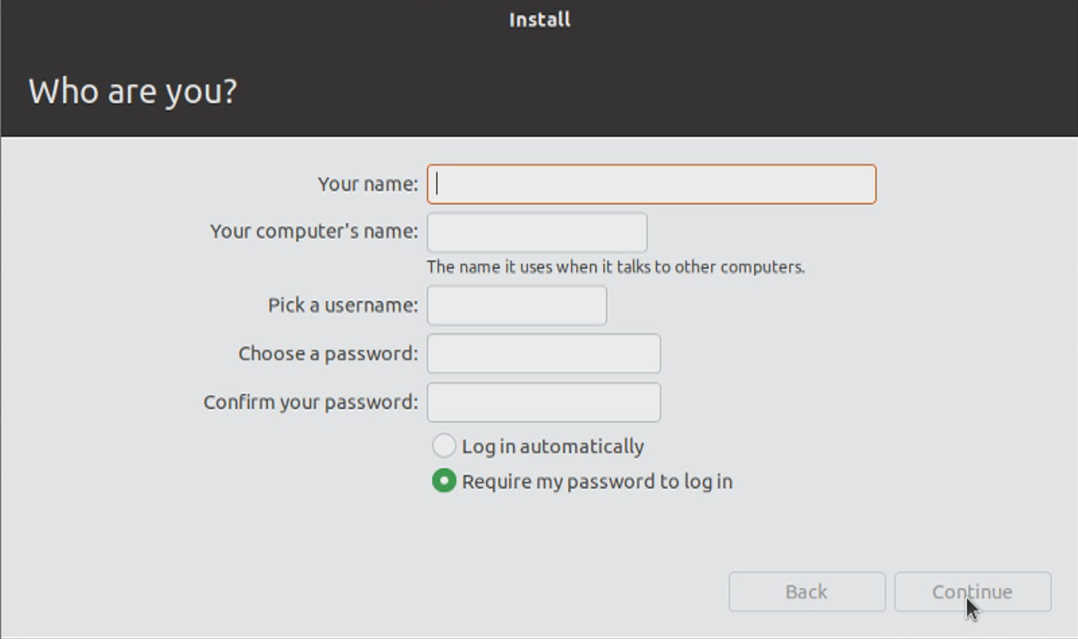Click the "Pick a username:" label

click(x=342, y=305)
